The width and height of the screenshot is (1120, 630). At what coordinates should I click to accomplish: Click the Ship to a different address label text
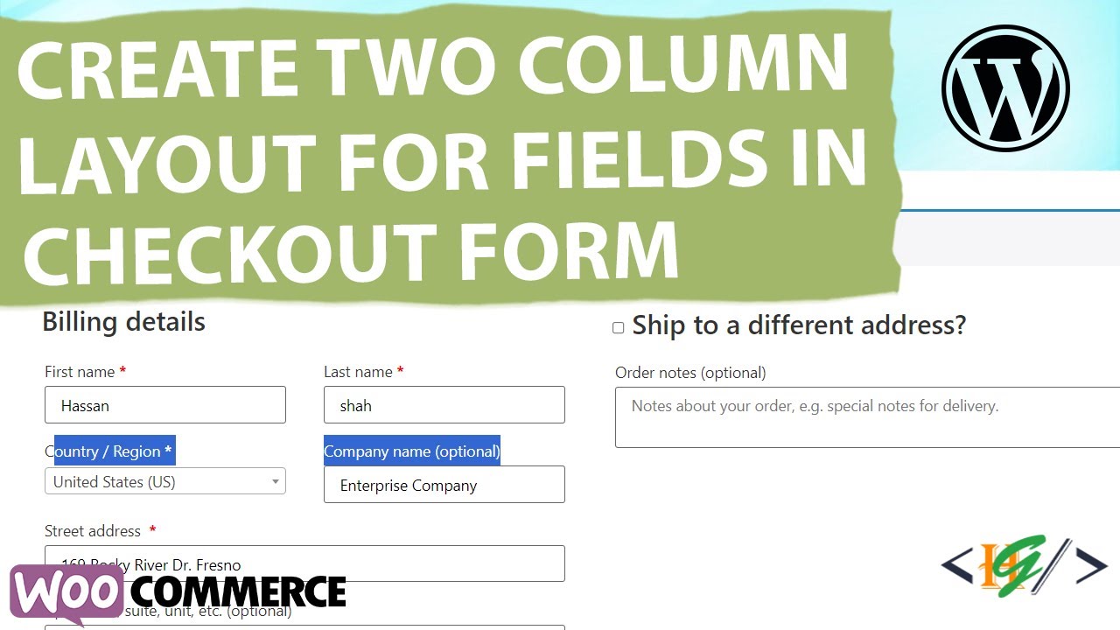coord(799,325)
